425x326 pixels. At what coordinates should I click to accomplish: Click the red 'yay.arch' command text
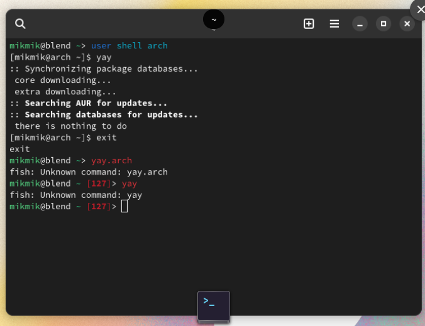click(111, 161)
